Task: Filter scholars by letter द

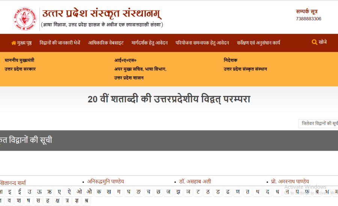Action: coord(267,192)
